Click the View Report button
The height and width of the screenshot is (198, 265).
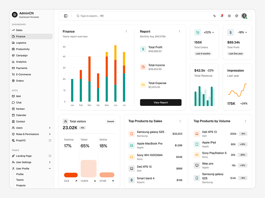click(x=161, y=102)
